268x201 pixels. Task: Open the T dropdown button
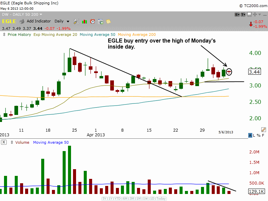click(243, 15)
